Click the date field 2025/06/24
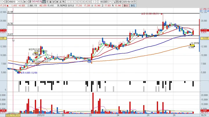Viewport: 209px width, 117px height. [x=128, y=2]
